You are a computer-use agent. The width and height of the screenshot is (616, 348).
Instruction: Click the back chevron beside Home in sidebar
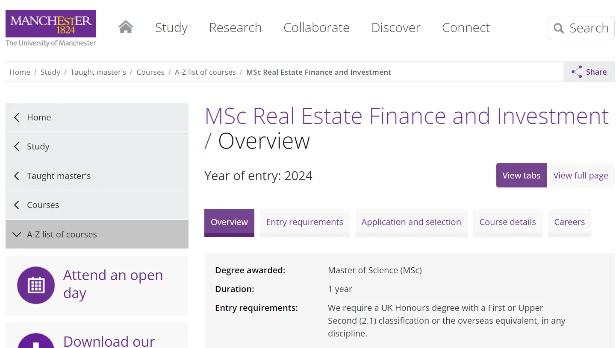[17, 117]
